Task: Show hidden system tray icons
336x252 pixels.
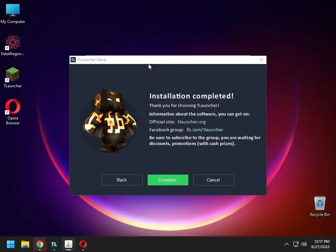Action: (286, 244)
